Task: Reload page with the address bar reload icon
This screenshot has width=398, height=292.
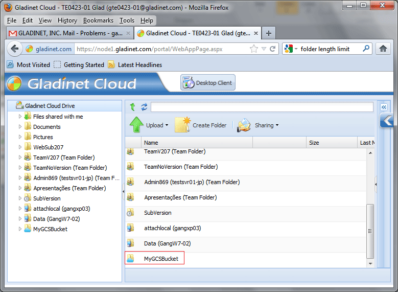Action: (273, 49)
